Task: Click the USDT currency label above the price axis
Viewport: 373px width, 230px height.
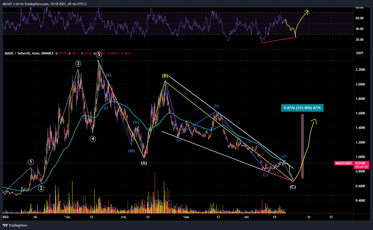Action: [x=360, y=53]
